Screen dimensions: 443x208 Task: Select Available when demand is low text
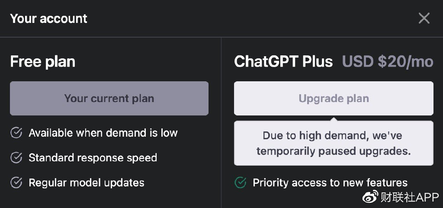pos(103,133)
